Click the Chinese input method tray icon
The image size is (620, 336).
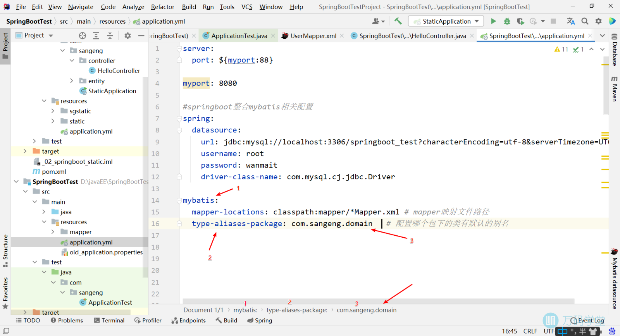coord(563,331)
